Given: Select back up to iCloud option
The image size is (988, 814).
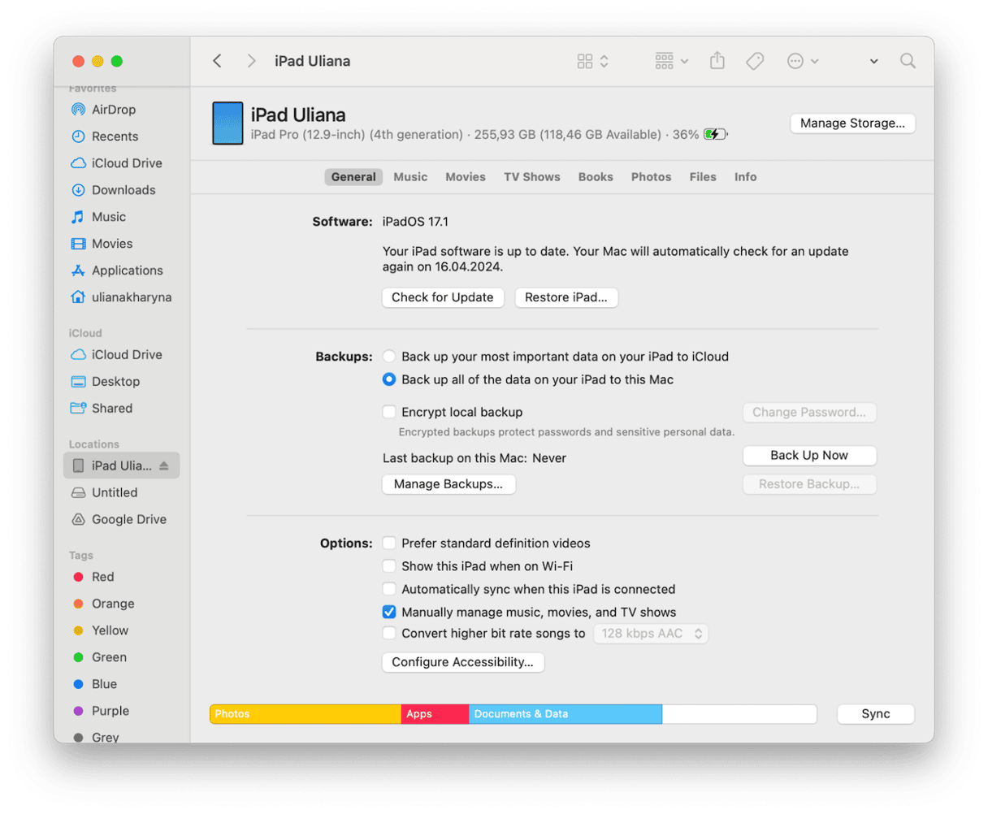Looking at the screenshot, I should tap(389, 357).
